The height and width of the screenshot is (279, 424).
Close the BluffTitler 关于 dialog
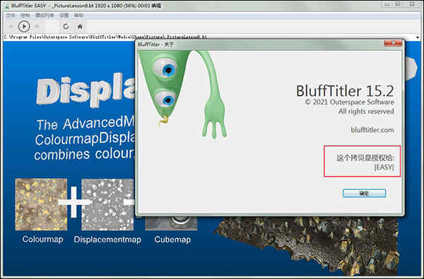coord(393,43)
